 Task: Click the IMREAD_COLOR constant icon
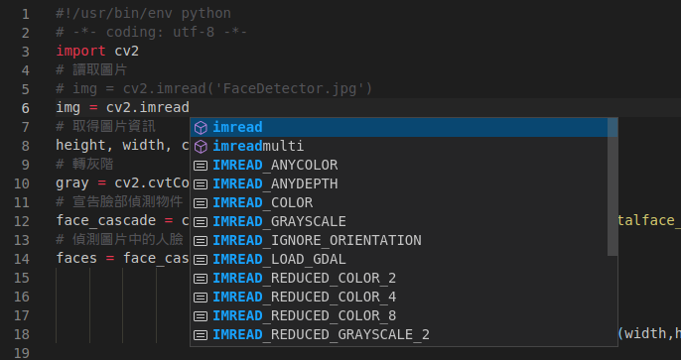(x=201, y=203)
